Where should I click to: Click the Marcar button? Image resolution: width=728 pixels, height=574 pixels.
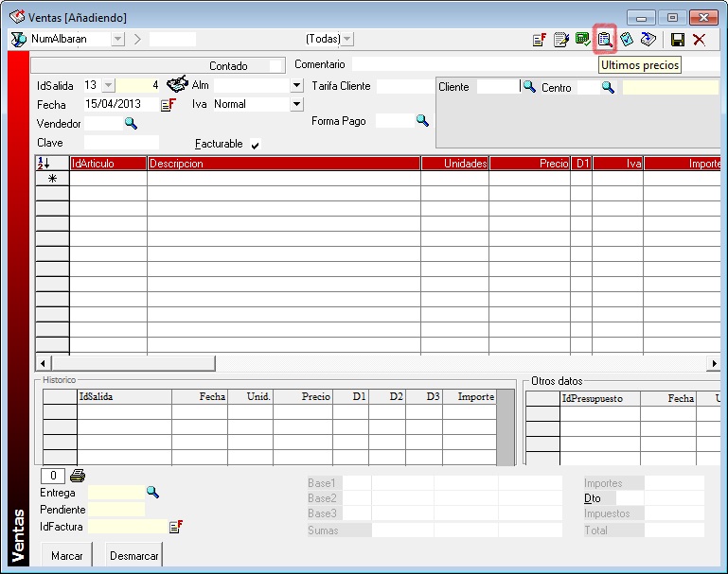(x=67, y=555)
